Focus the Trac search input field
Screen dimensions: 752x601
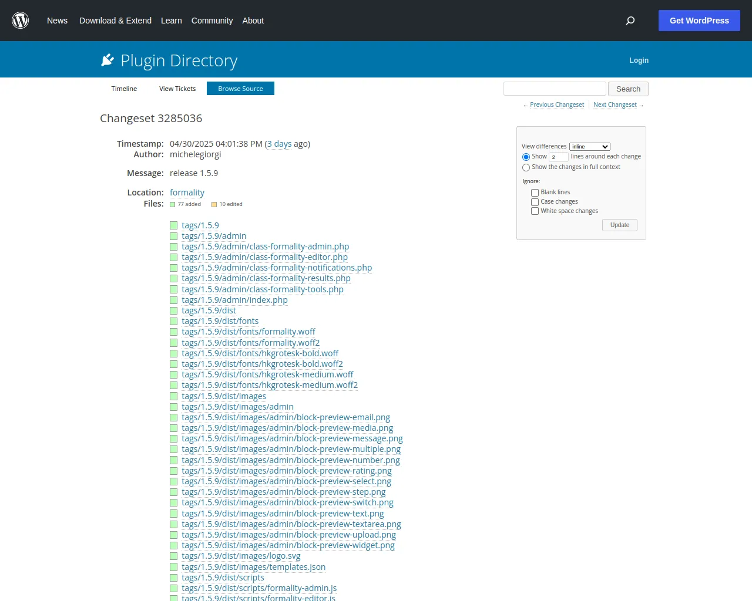(x=555, y=89)
